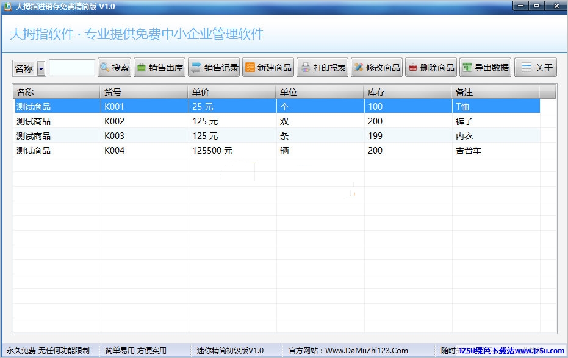This screenshot has width=568, height=358.
Task: Click the 125500 元 price cell
Action: point(232,151)
